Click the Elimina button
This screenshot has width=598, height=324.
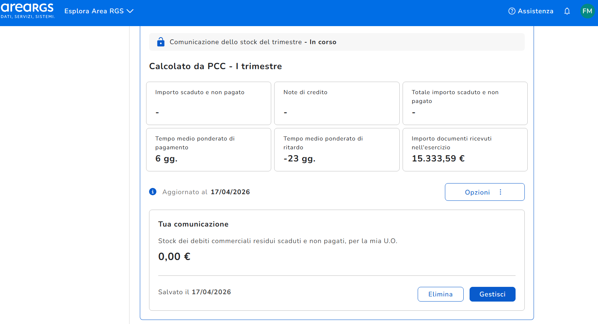(x=440, y=294)
